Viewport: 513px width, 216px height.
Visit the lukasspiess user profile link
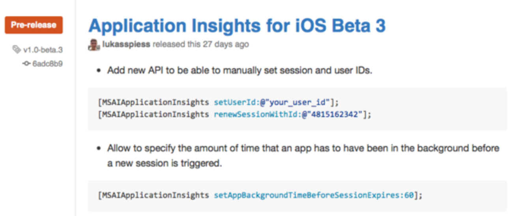pos(126,44)
